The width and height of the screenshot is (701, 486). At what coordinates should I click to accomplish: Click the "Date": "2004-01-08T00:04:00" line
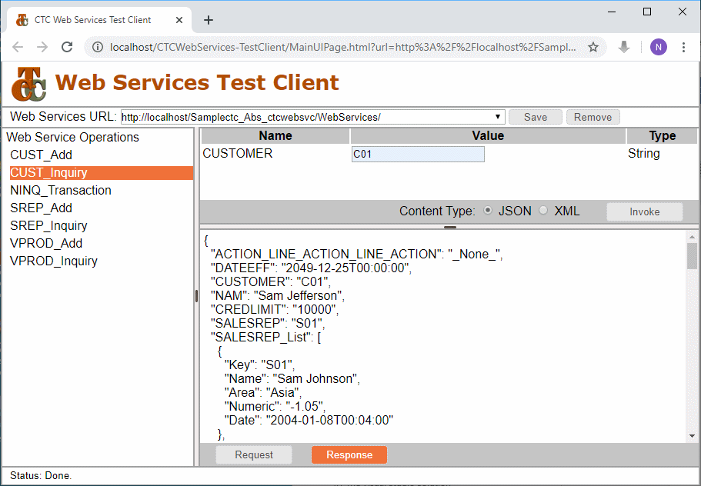pos(309,421)
